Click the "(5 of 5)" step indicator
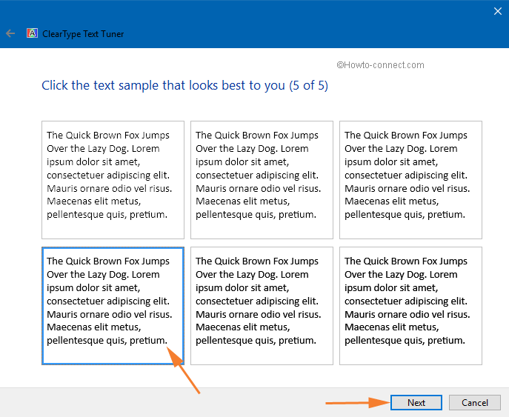509x417 pixels. pos(309,86)
